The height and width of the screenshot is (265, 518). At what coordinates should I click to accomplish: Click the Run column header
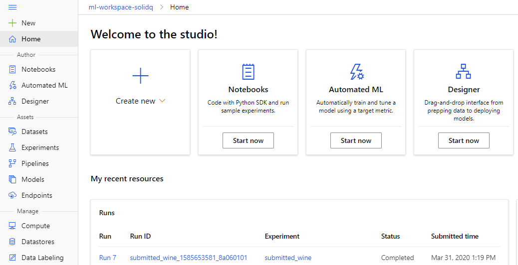105,236
